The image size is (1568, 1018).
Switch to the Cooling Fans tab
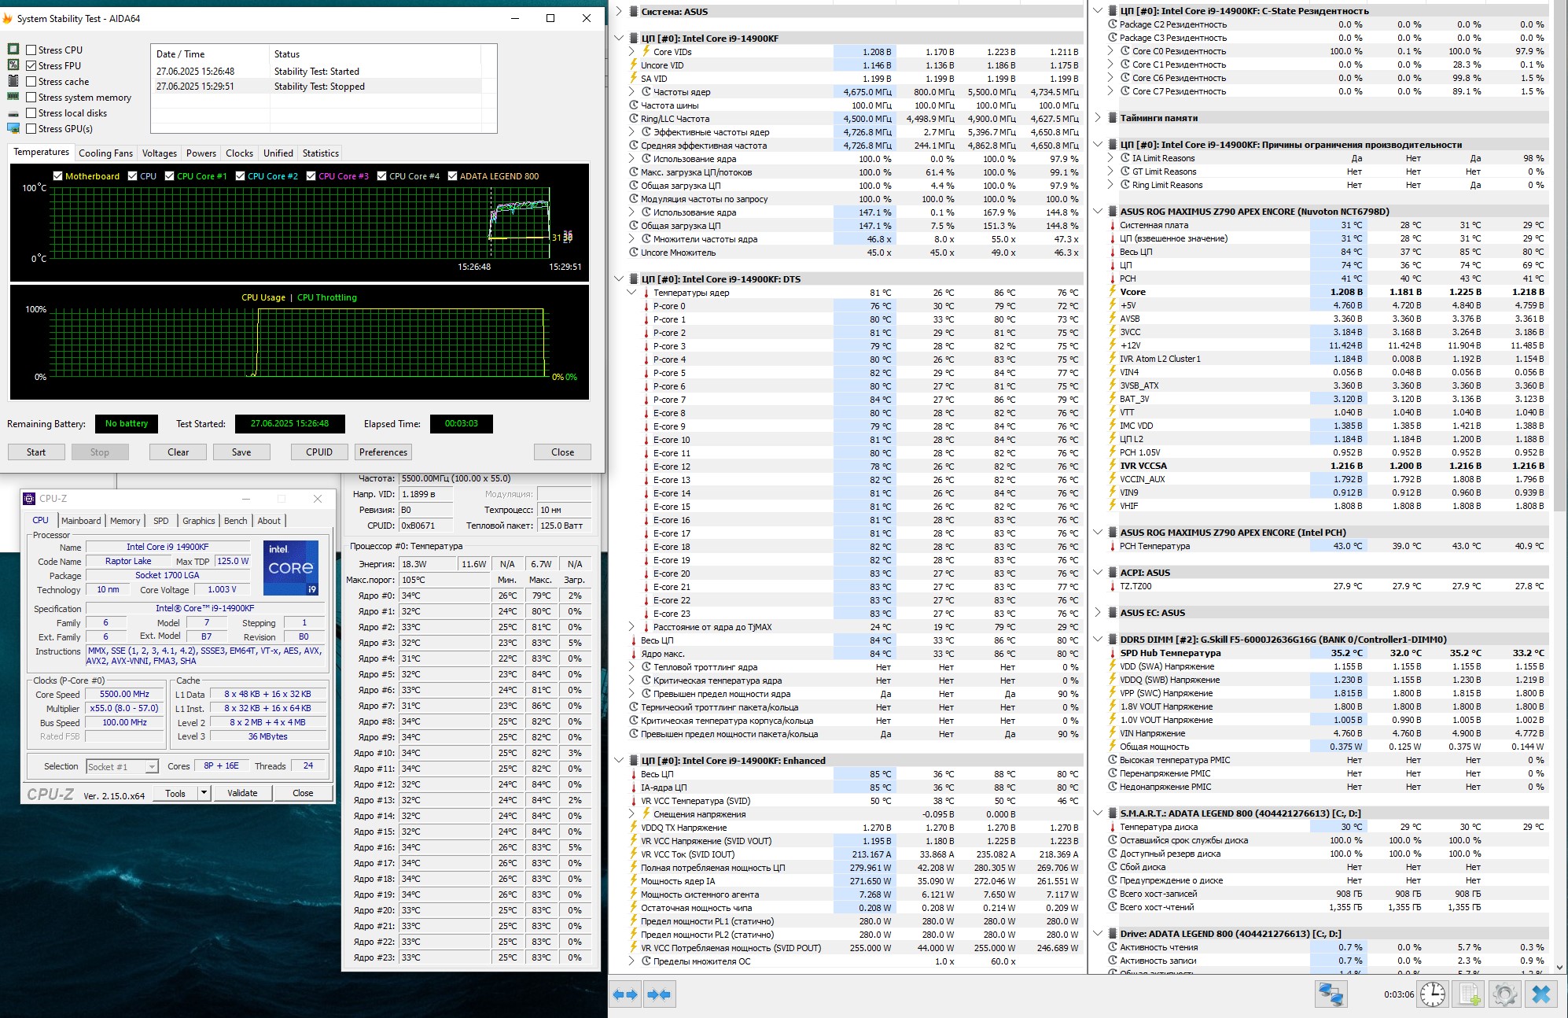point(105,153)
